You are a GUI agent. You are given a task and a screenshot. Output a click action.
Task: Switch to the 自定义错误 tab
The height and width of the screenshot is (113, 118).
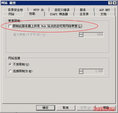(x=62, y=10)
